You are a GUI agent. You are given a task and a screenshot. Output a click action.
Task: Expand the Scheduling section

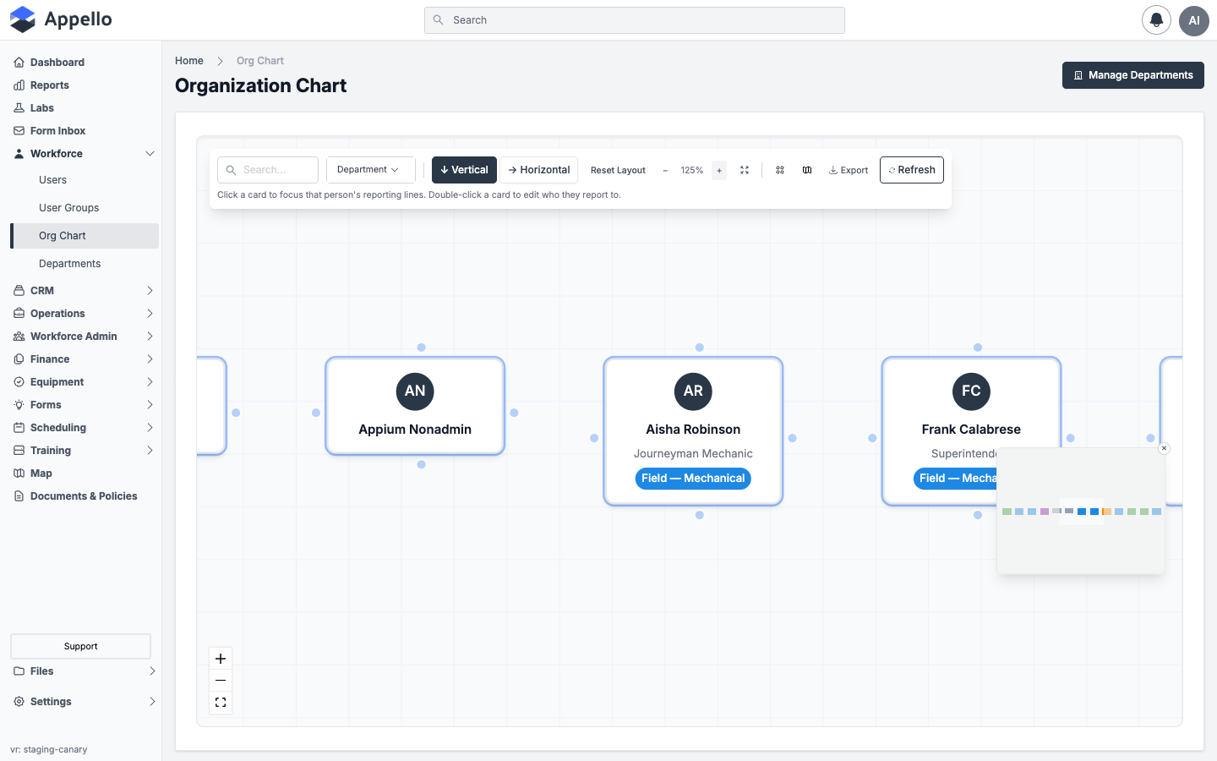point(85,428)
